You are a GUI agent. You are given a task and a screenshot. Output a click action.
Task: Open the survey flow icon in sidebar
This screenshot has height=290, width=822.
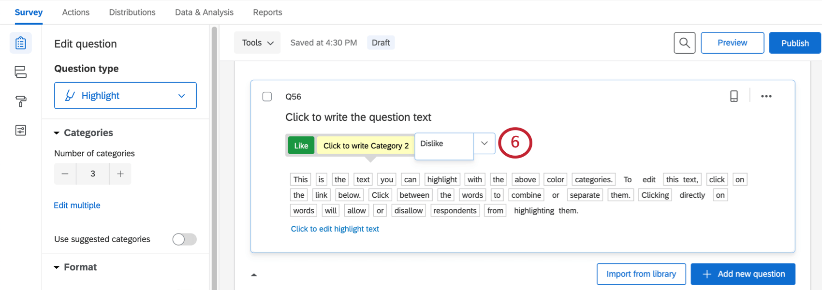20,72
